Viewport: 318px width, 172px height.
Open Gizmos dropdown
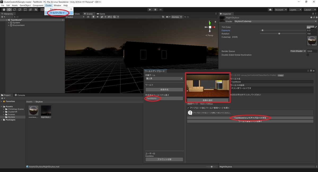coord(177,17)
